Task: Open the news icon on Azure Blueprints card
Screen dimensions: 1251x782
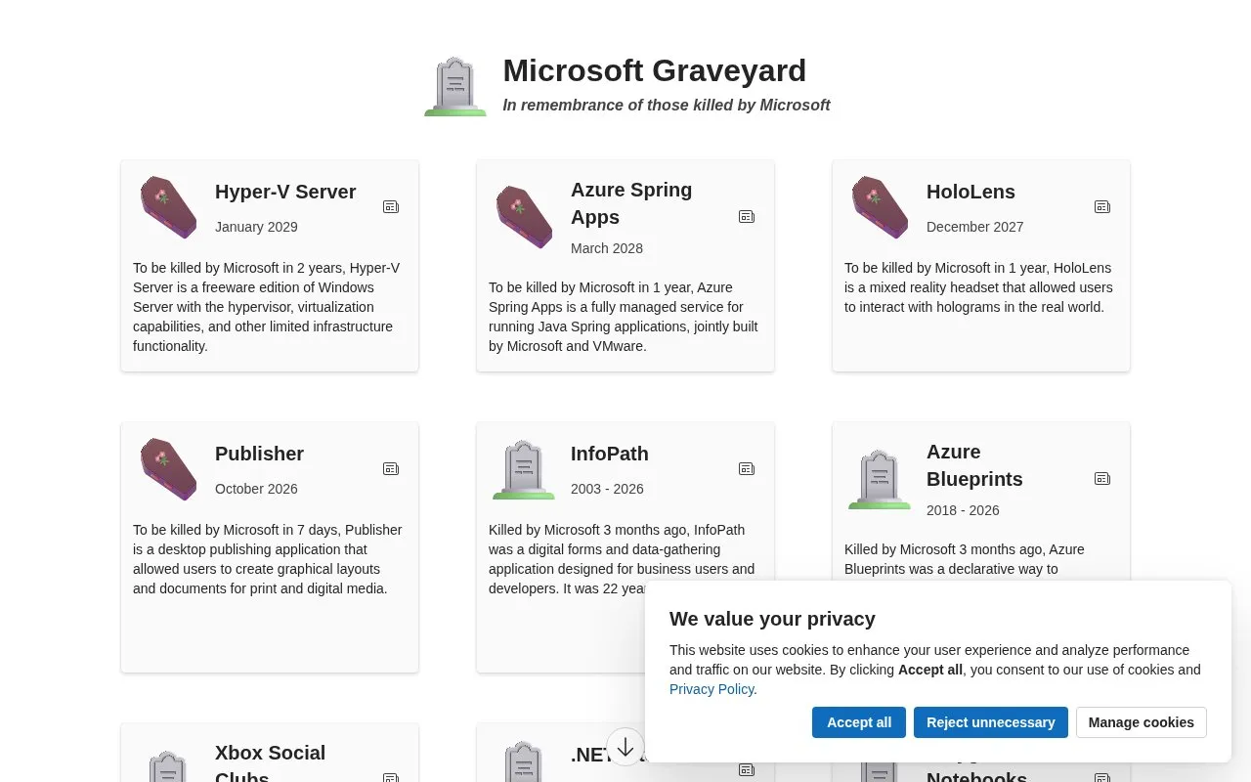Action: 1102,479
